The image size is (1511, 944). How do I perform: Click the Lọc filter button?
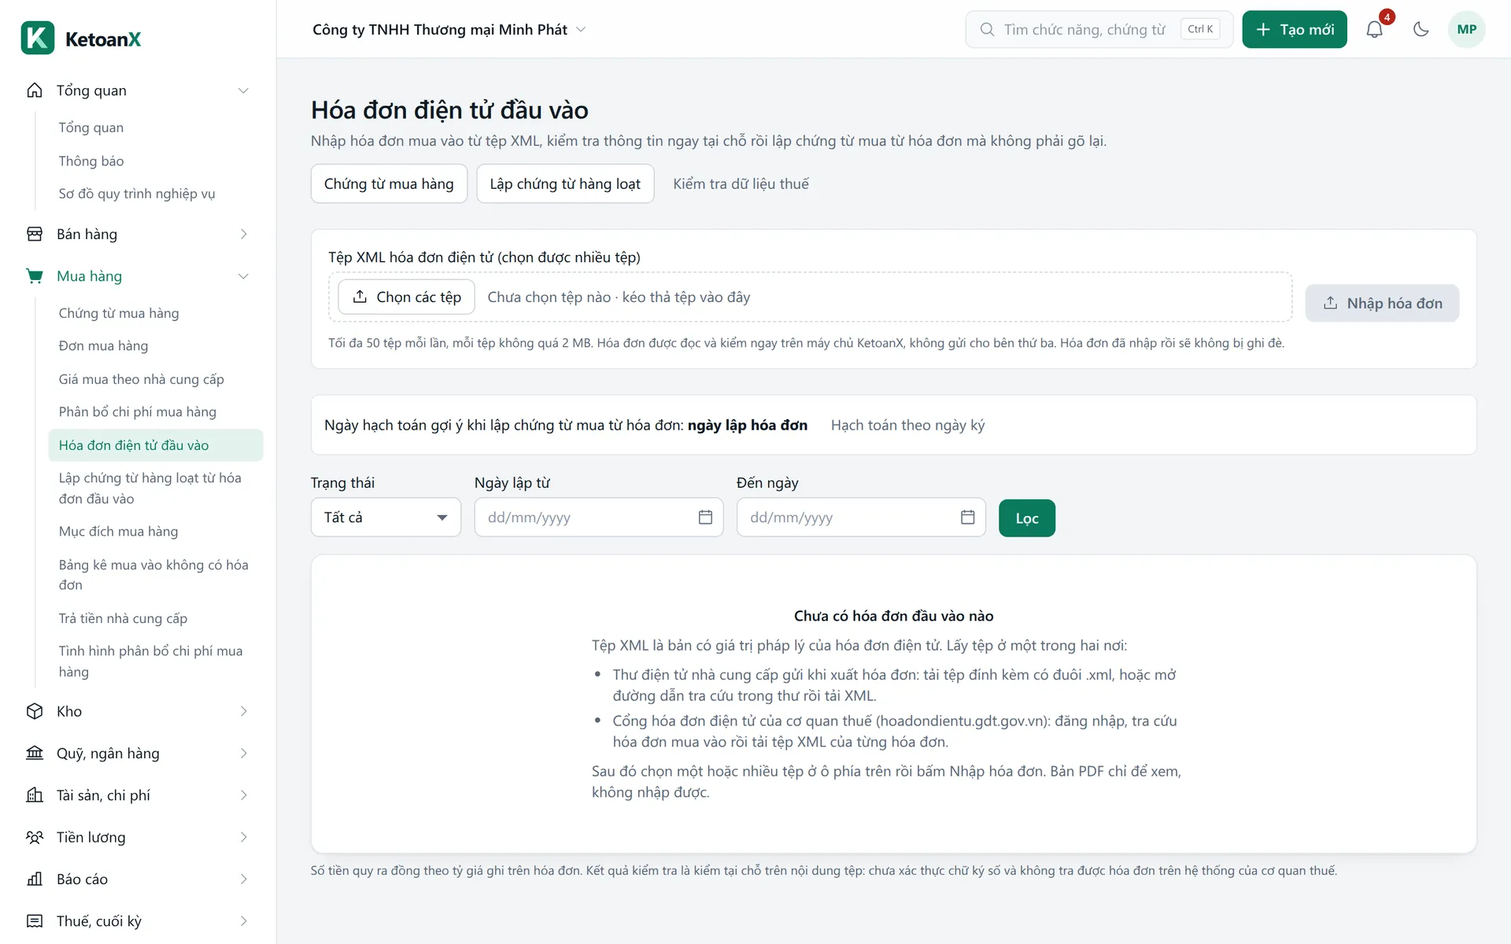[1027, 518]
